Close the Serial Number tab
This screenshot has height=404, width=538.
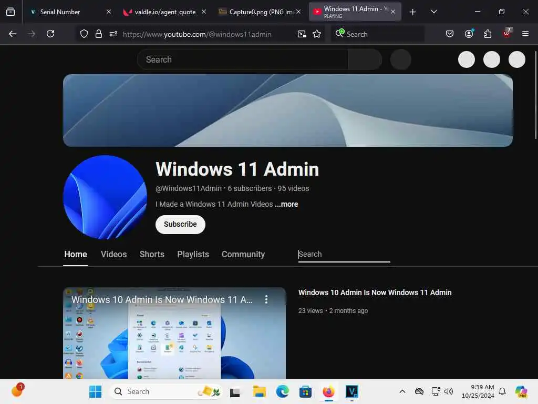109,12
